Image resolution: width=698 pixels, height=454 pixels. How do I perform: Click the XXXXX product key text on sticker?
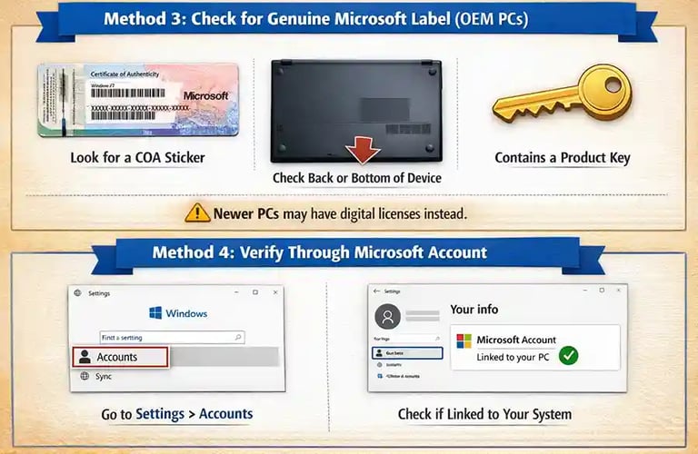(x=140, y=108)
